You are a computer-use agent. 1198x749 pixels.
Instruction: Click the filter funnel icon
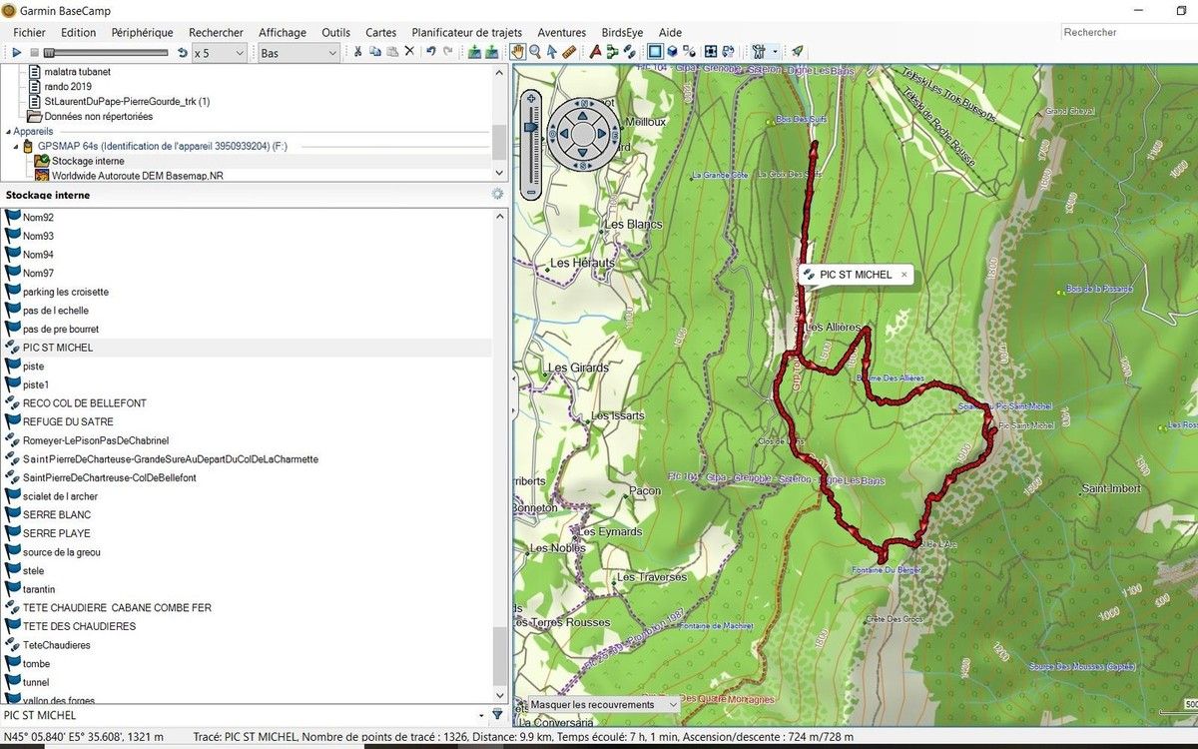tap(497, 715)
